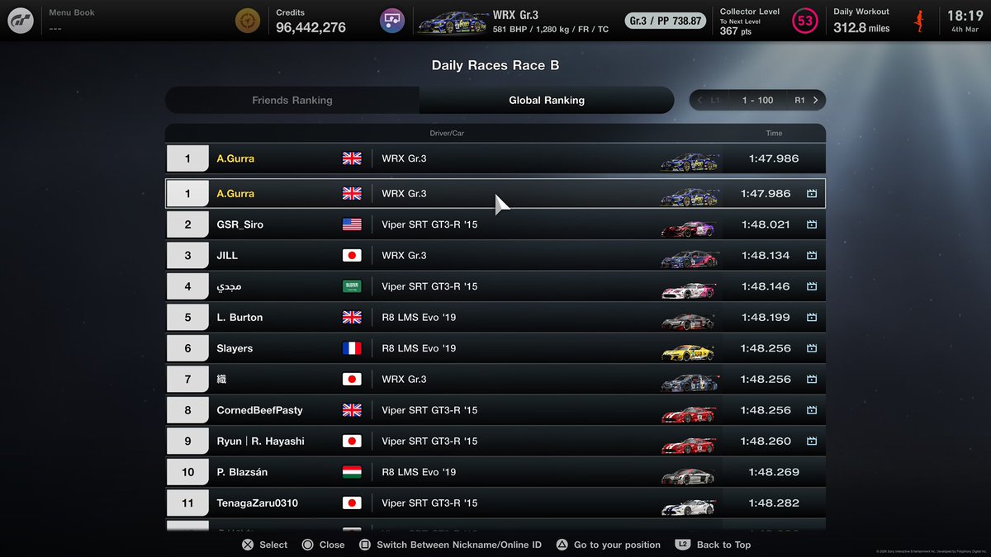The image size is (991, 557).
Task: Click CornedBeefPasty's red Viper thumbnail
Action: click(x=689, y=413)
